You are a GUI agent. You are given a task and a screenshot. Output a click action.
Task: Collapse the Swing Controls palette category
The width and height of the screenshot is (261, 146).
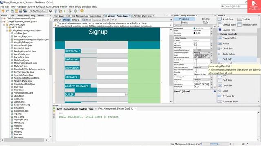(219, 34)
